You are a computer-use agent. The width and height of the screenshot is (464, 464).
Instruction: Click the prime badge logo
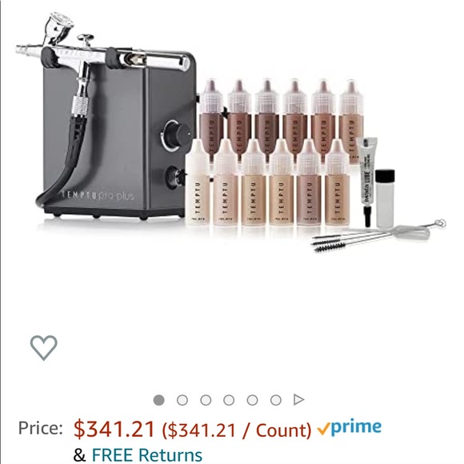pyautogui.click(x=349, y=427)
